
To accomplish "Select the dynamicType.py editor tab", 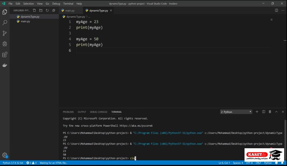I will (98, 10).
